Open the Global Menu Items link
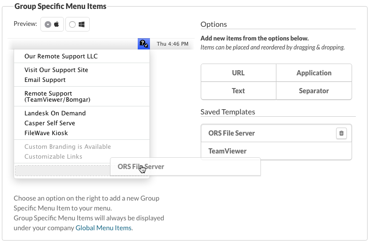This screenshot has height=242, width=369. (x=103, y=228)
